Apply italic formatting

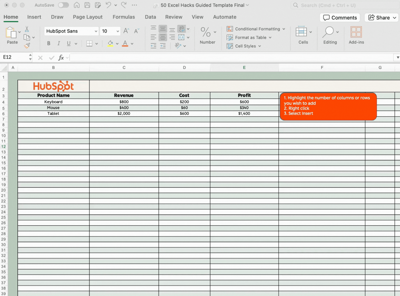click(x=58, y=43)
